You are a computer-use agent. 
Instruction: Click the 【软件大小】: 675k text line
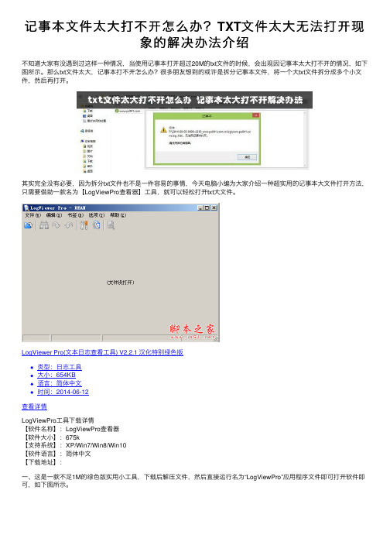pos(51,437)
